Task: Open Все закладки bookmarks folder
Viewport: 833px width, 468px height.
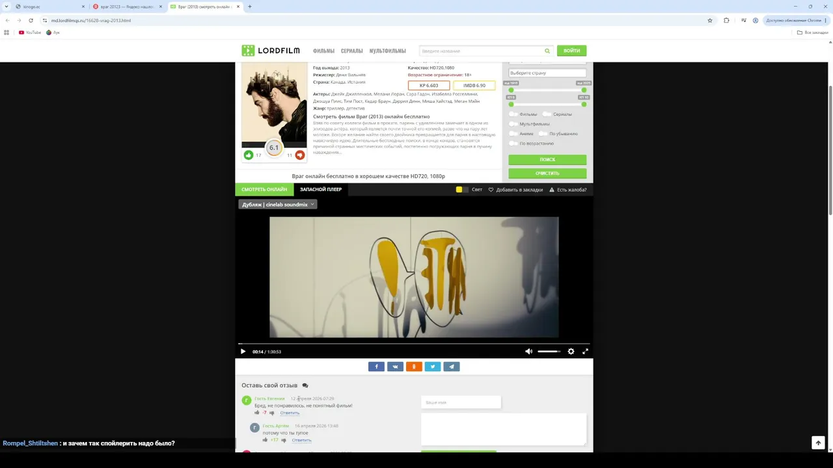Action: [814, 32]
